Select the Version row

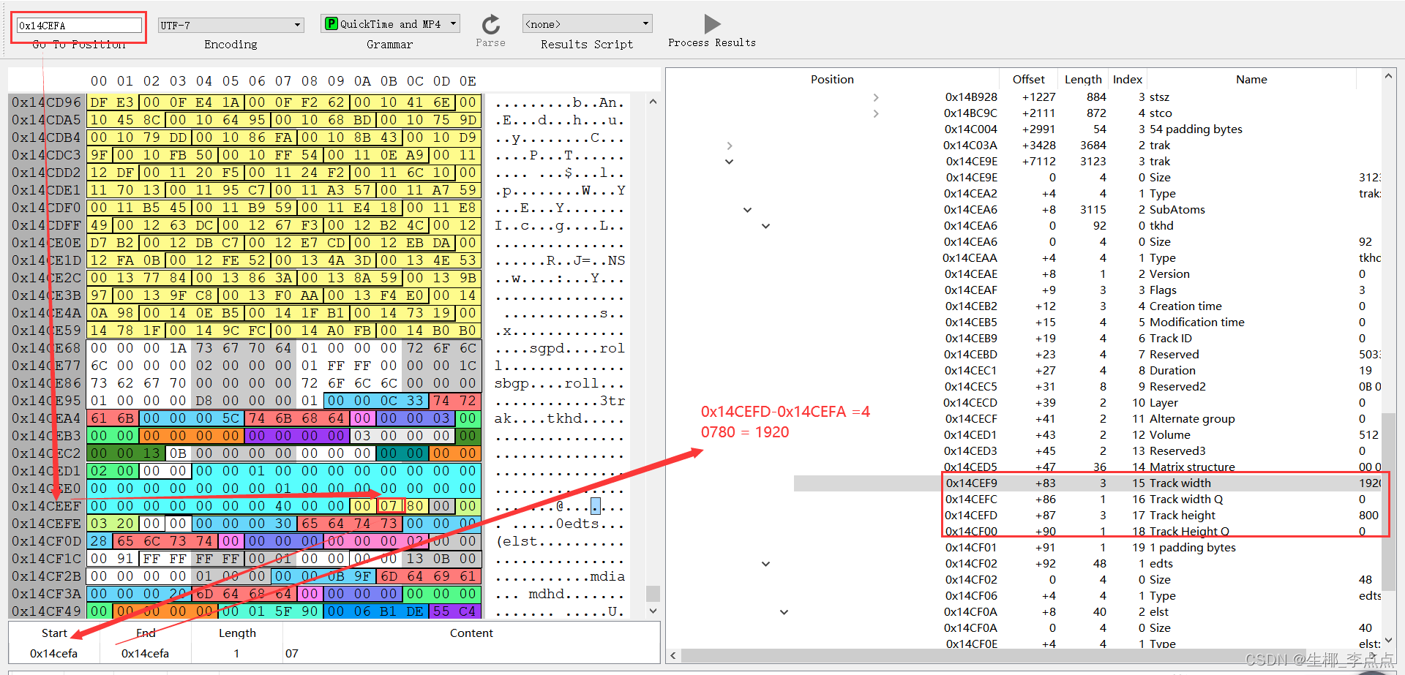pos(1087,274)
